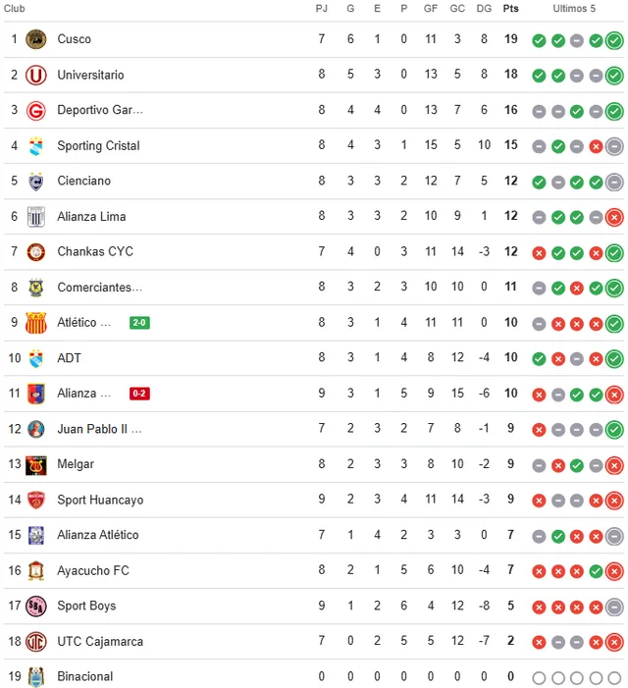Open the Chankas CYC team link
Screen dimensions: 628x688
95,251
